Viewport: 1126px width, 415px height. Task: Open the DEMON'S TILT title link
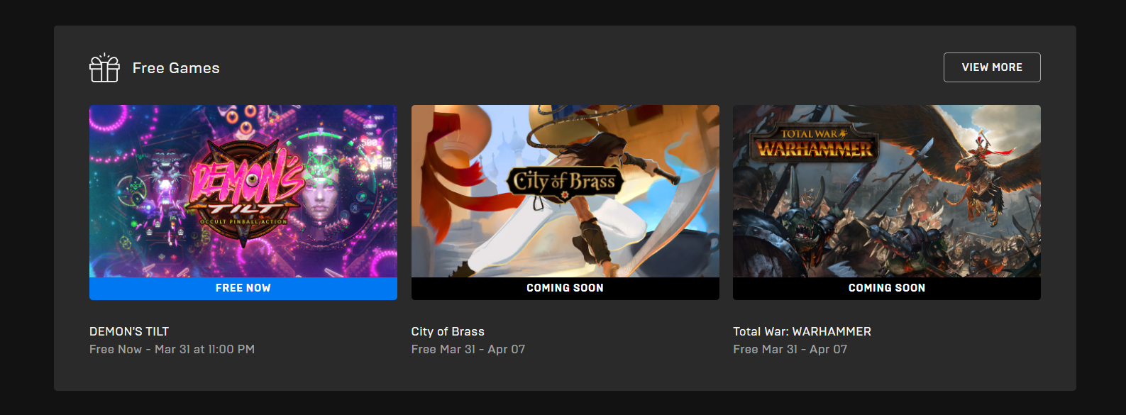pos(129,331)
